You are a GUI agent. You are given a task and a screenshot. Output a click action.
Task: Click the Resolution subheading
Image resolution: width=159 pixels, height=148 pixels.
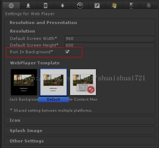tap(23, 31)
